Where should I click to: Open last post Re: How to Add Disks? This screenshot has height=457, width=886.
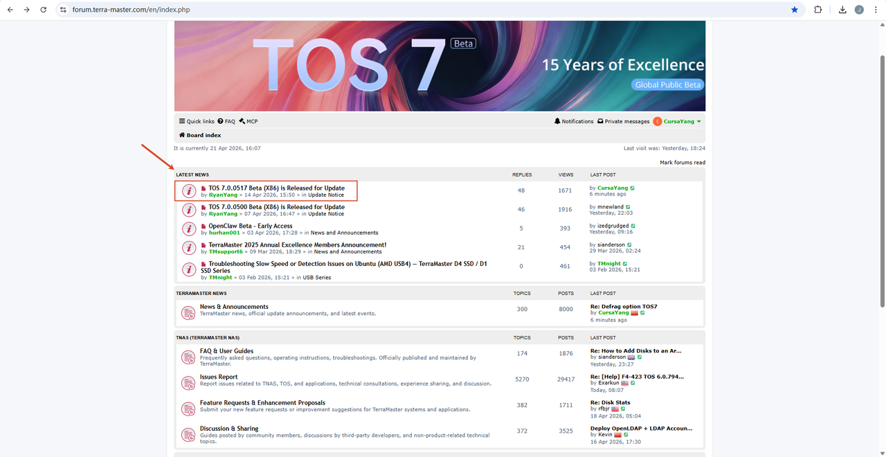click(x=637, y=351)
